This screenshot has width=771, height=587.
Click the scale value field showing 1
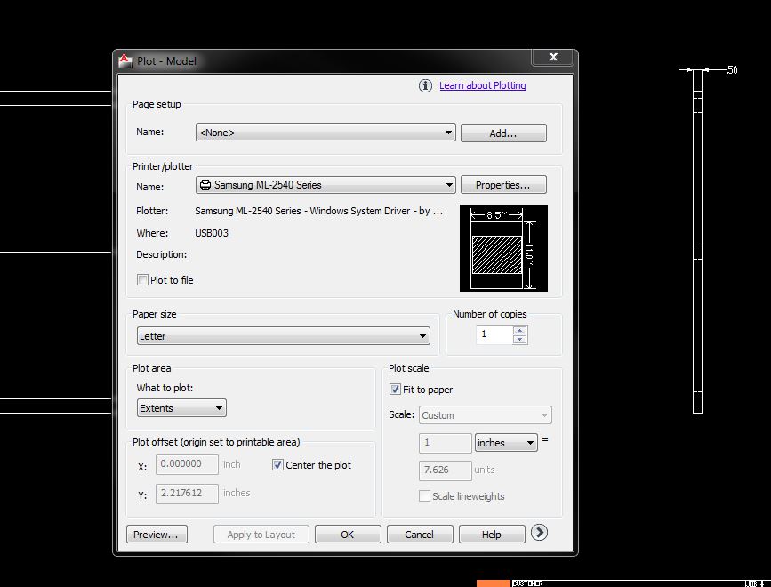point(445,442)
